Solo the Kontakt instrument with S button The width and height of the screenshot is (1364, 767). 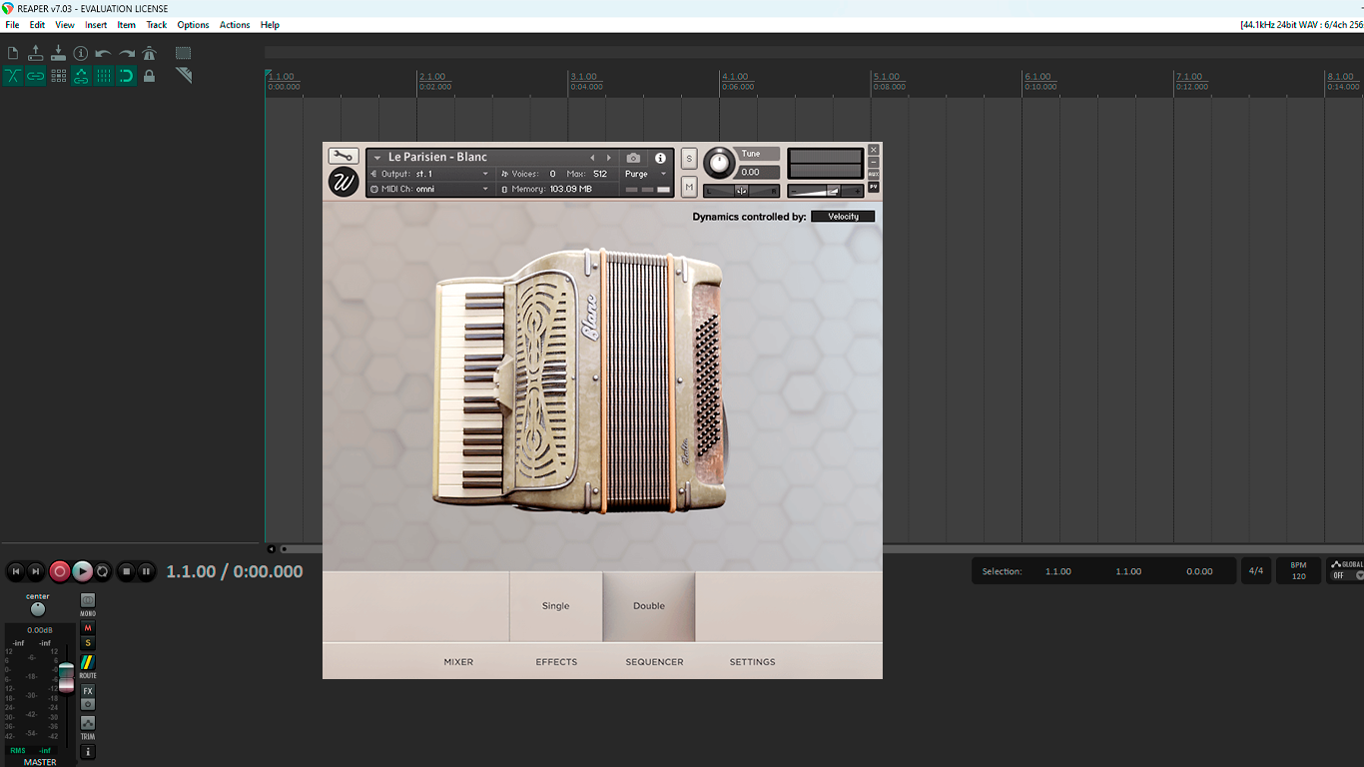tap(689, 159)
